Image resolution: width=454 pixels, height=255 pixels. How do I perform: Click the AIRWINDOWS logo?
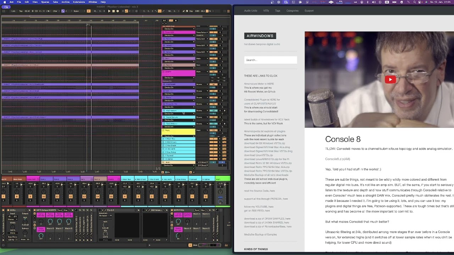260,36
